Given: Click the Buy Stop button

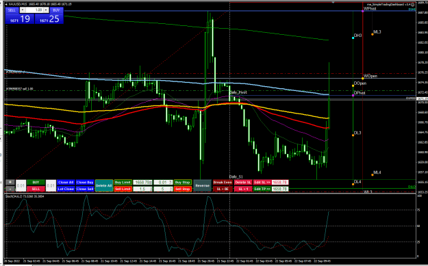Looking at the screenshot, I should 183,183.
